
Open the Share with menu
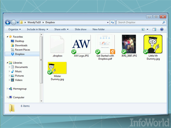tap(61, 29)
